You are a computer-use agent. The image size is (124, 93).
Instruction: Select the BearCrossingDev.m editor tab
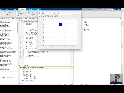(x=28, y=22)
